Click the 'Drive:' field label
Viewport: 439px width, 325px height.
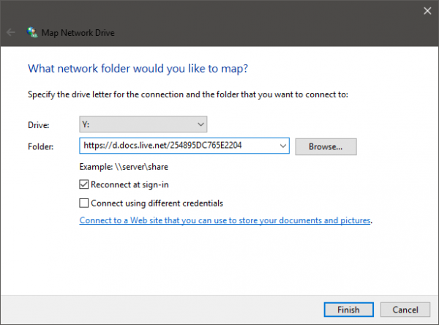click(39, 125)
